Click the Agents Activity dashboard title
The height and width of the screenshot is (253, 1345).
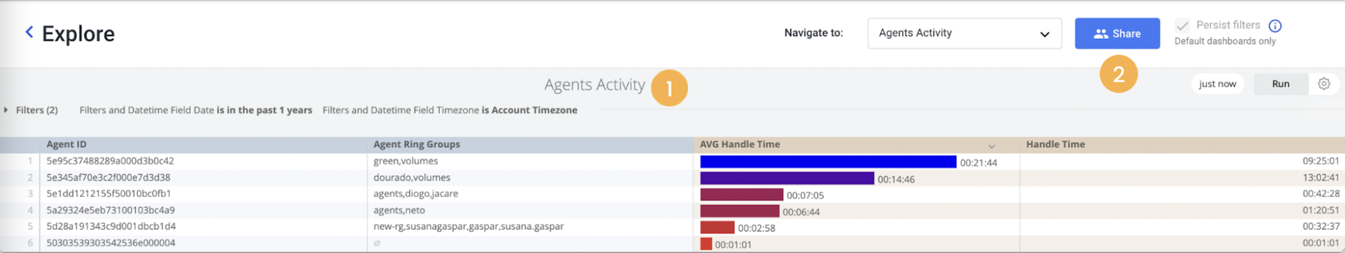[x=594, y=85]
